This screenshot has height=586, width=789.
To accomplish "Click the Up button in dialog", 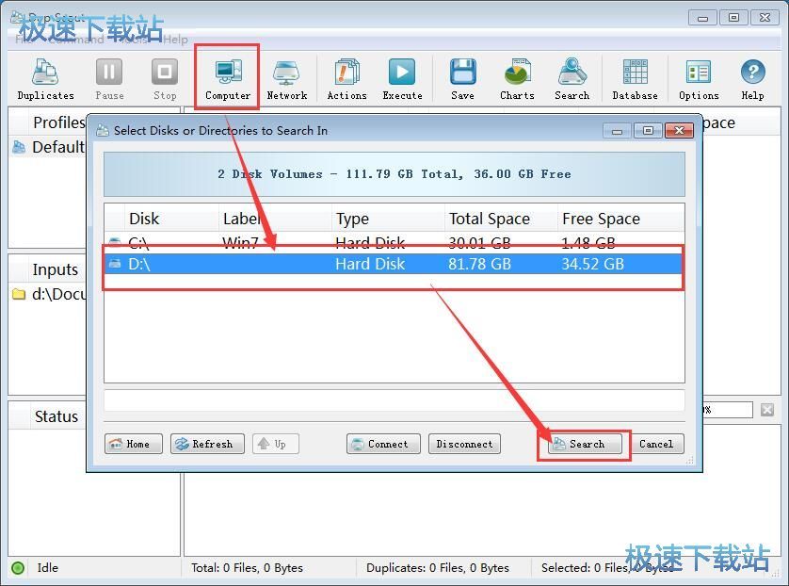I will (276, 444).
